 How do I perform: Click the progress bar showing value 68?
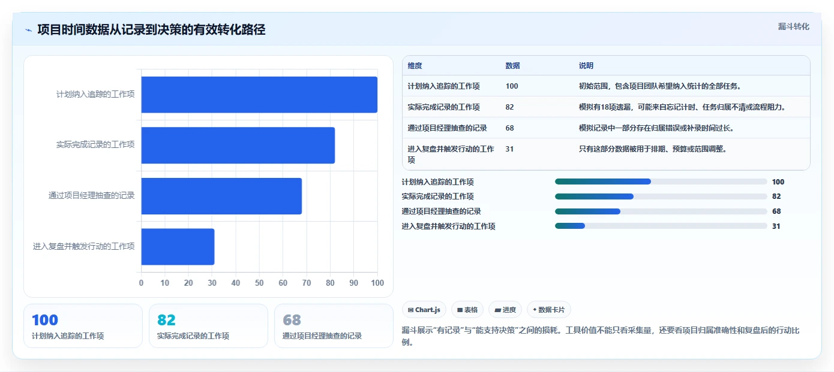pos(661,211)
